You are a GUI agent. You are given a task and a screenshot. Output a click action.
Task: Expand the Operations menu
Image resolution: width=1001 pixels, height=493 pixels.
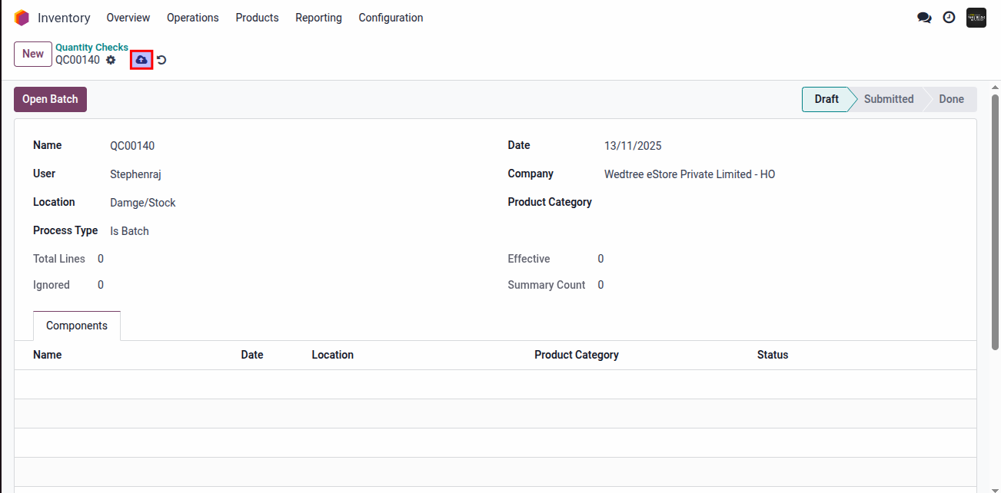[192, 18]
